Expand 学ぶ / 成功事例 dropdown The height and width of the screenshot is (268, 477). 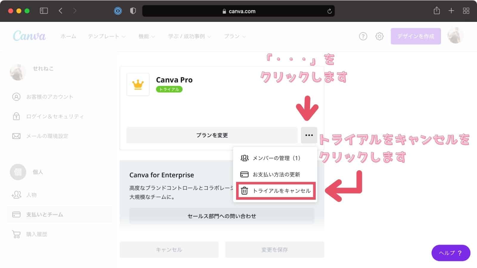190,36
